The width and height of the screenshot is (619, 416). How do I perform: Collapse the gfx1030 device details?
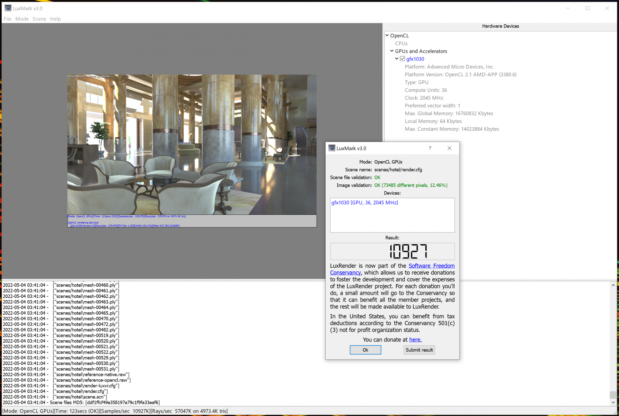(397, 59)
